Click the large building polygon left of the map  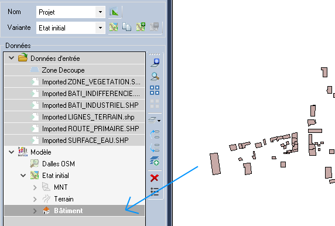point(215,164)
